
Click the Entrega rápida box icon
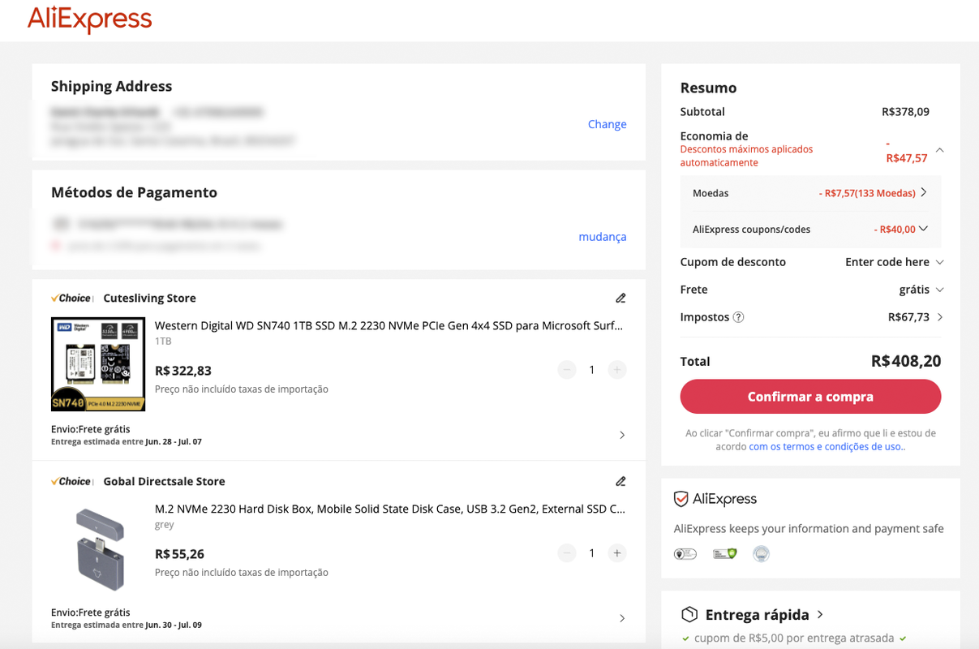pos(689,614)
